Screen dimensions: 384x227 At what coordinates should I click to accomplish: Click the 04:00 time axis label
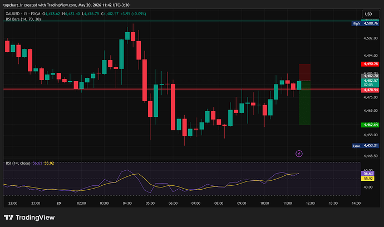(127, 203)
